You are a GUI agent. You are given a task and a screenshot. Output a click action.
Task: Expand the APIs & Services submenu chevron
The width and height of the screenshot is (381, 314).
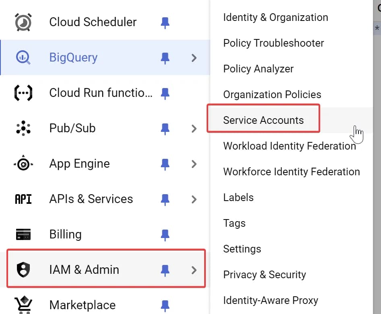(x=194, y=199)
